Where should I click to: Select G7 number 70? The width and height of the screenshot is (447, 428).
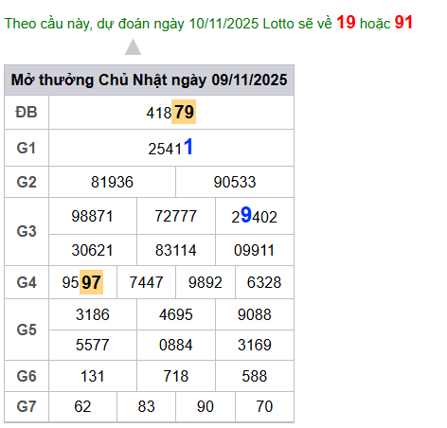[264, 406]
